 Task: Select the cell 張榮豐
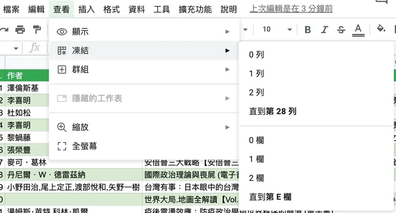point(27,150)
